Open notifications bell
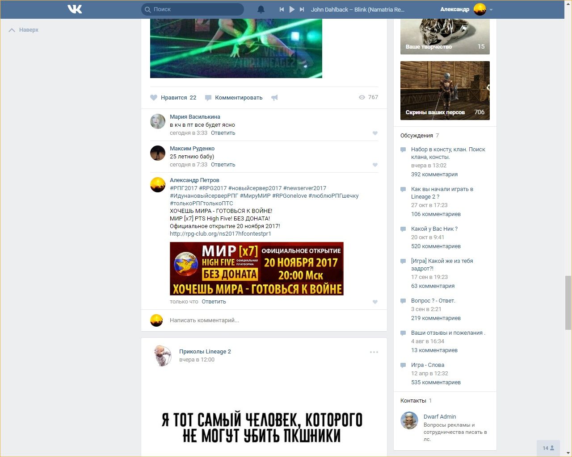The width and height of the screenshot is (572, 457). coord(261,9)
